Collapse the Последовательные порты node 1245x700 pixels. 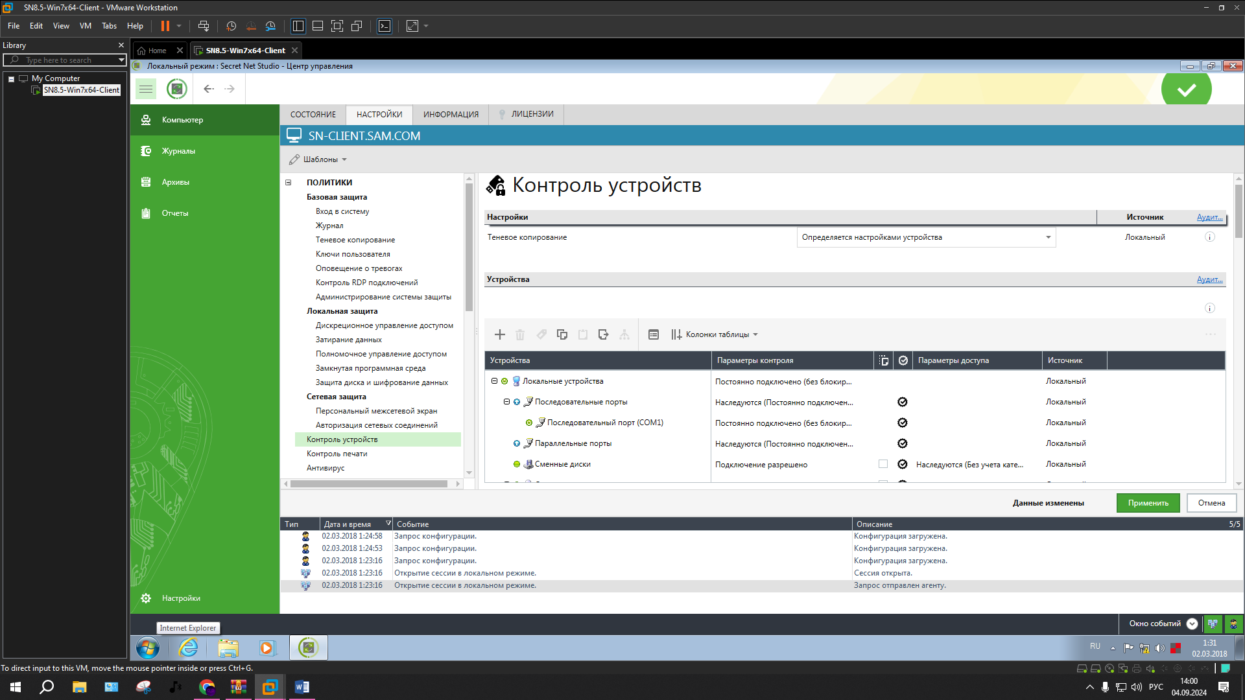tap(506, 402)
